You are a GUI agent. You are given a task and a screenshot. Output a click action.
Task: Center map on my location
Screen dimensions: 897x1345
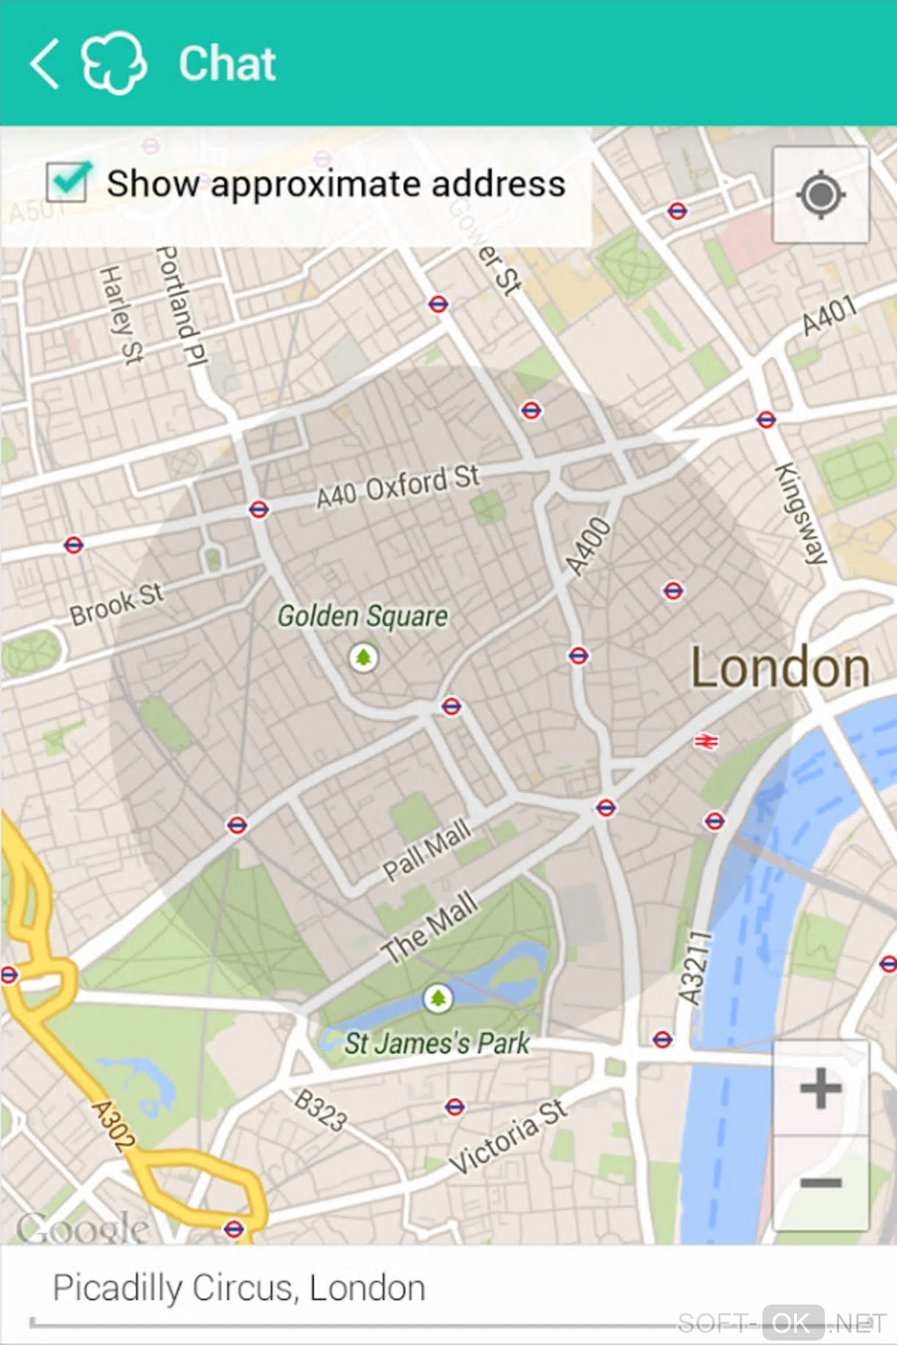(820, 195)
